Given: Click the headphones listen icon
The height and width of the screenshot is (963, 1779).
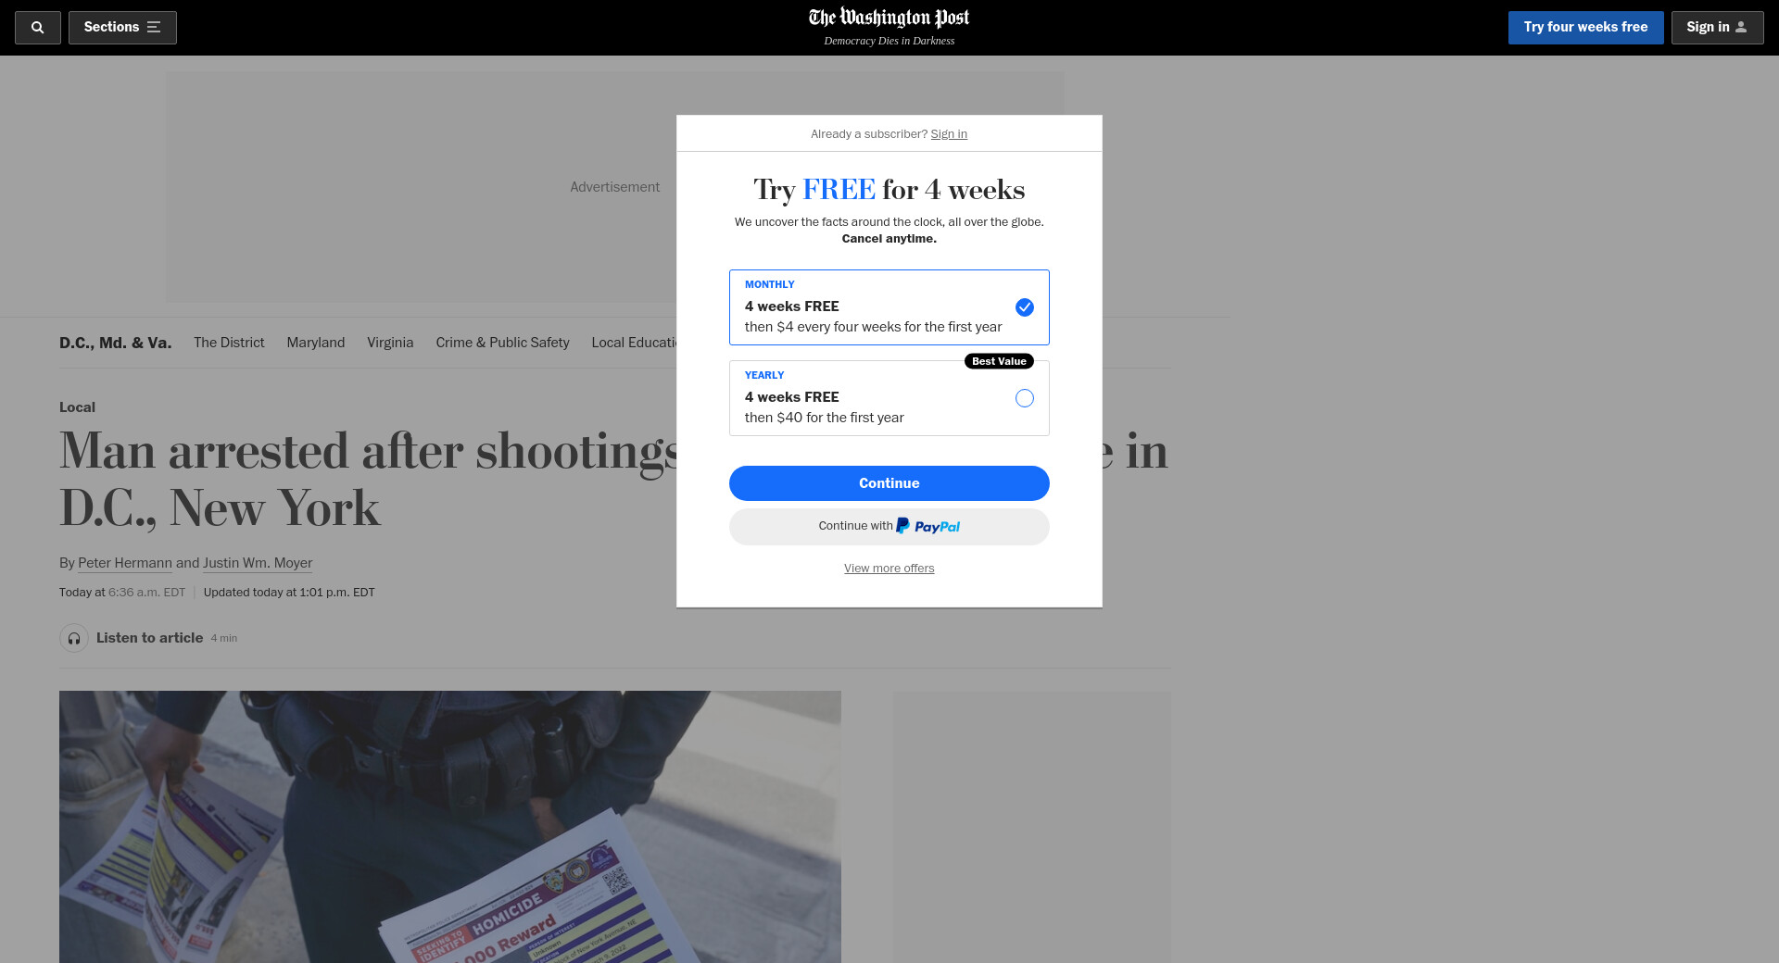Looking at the screenshot, I should point(74,638).
